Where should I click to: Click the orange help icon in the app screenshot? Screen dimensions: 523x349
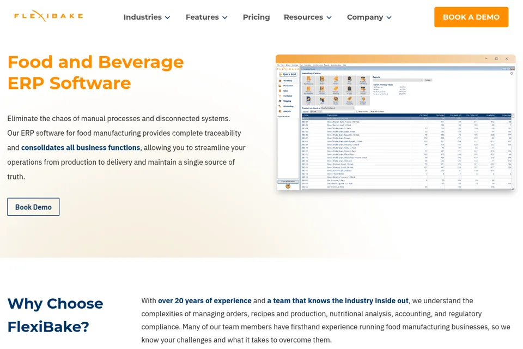coord(288,186)
